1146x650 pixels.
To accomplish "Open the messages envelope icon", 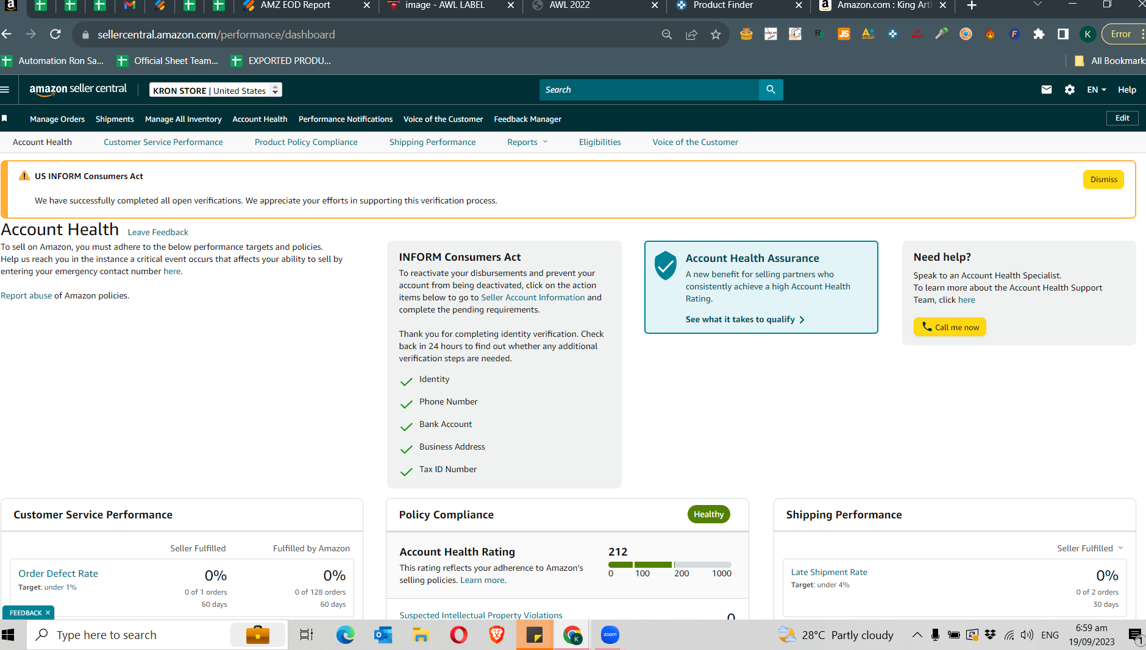I will [x=1046, y=90].
